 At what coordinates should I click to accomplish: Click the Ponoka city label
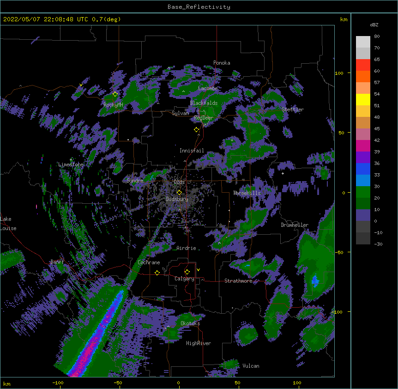click(222, 63)
